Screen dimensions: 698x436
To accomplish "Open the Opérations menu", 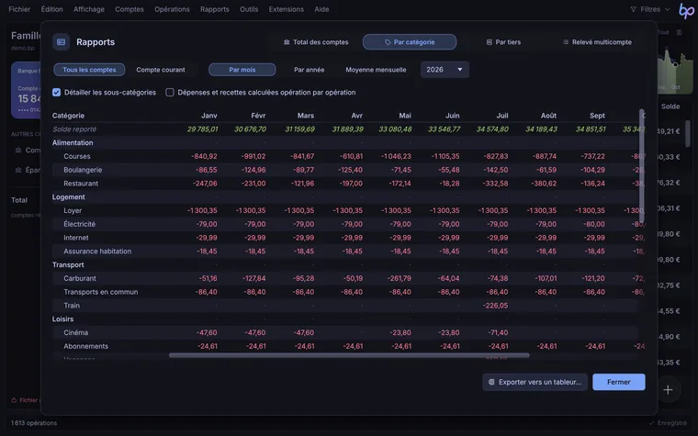I will pos(172,9).
